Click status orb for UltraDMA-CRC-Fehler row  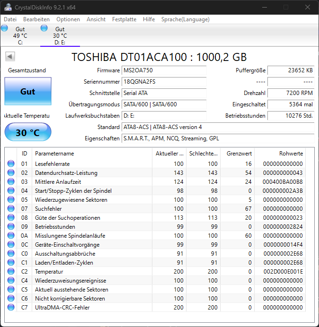[x=11, y=307]
